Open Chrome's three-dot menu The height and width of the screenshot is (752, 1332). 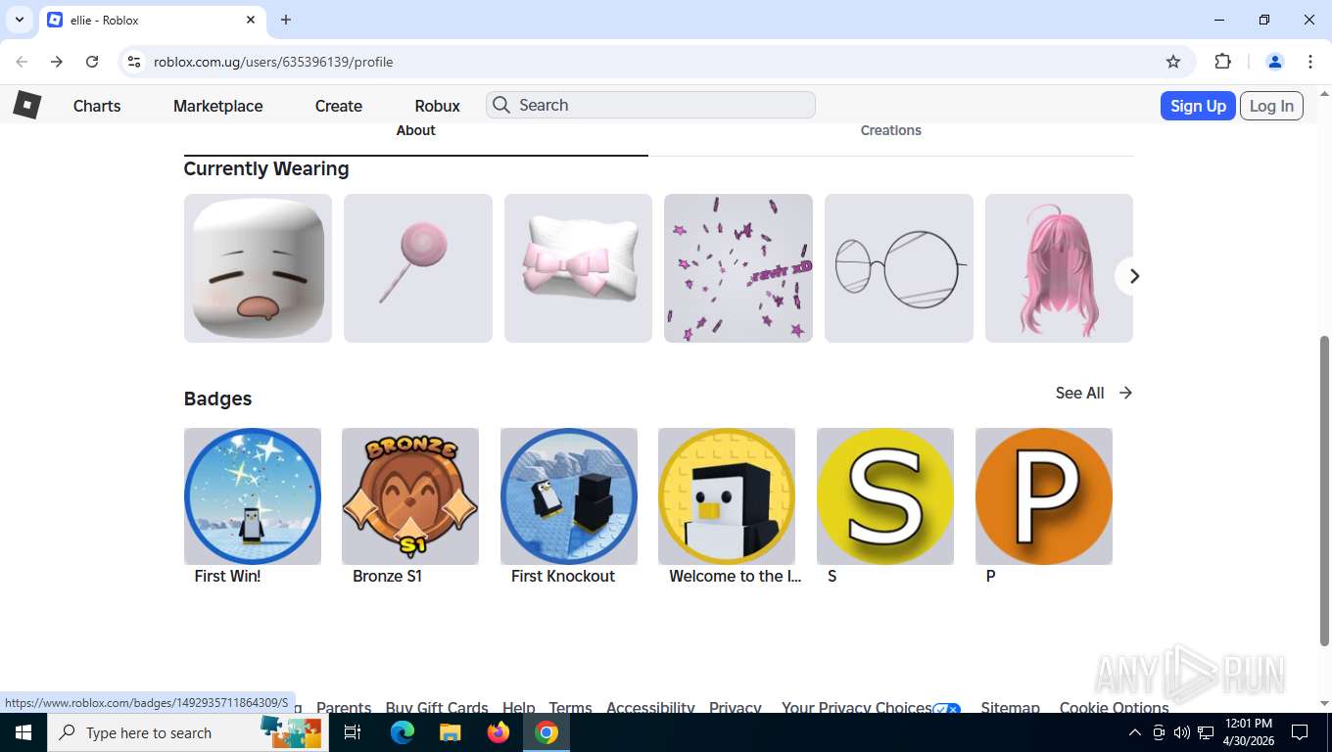coord(1310,62)
